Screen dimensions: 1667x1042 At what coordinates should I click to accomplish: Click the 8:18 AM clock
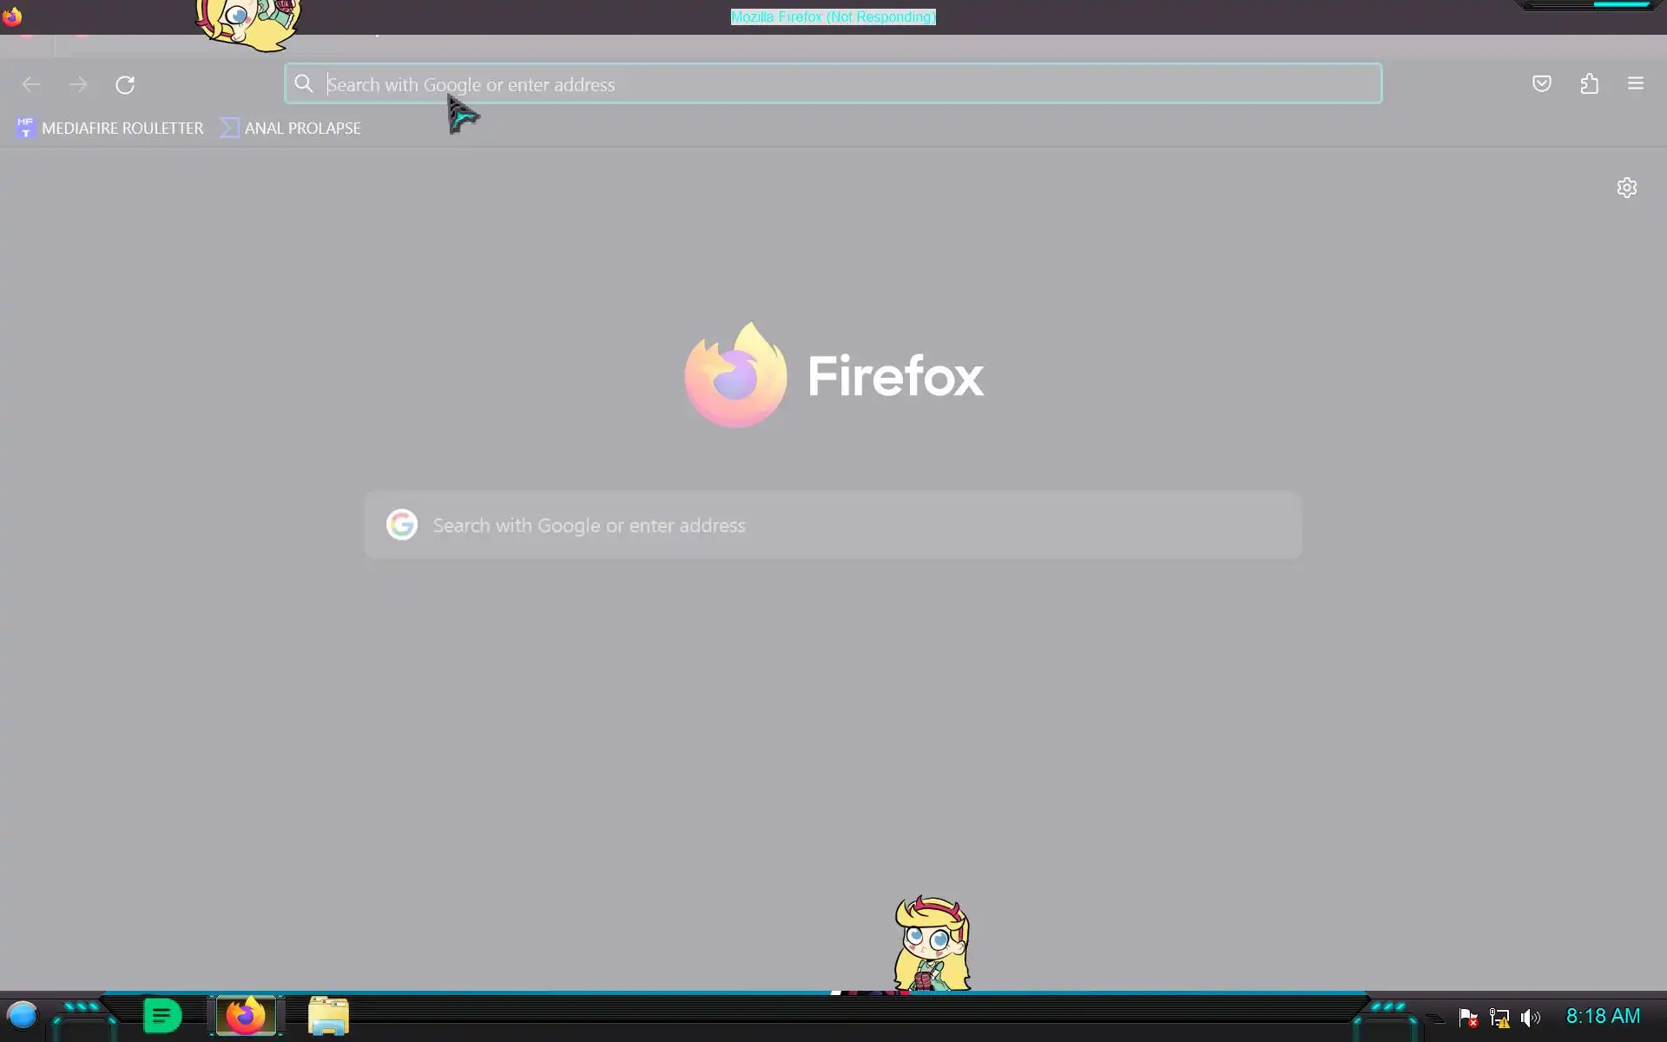(x=1603, y=1016)
